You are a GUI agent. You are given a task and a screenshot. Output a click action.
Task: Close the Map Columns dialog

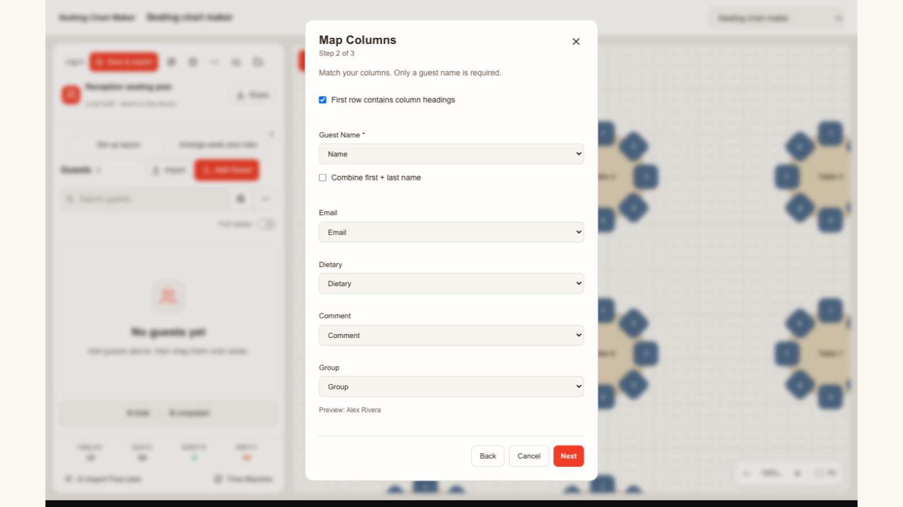point(576,41)
